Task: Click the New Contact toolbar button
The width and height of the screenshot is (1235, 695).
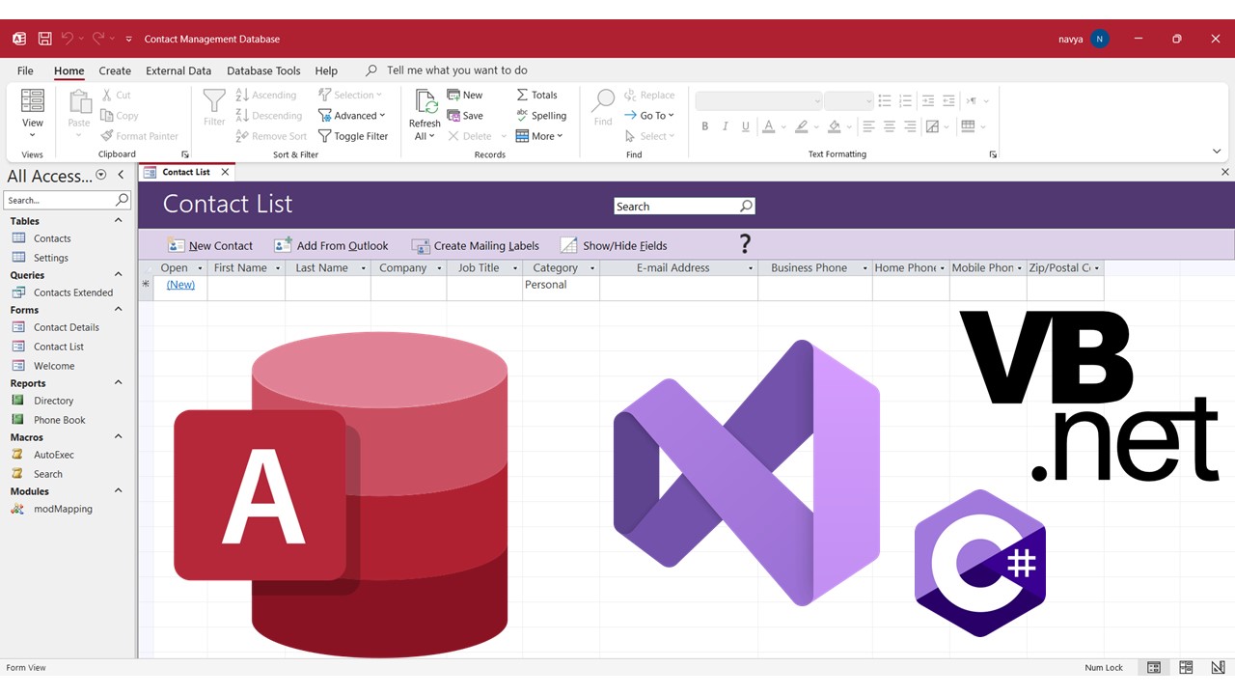Action: point(210,245)
